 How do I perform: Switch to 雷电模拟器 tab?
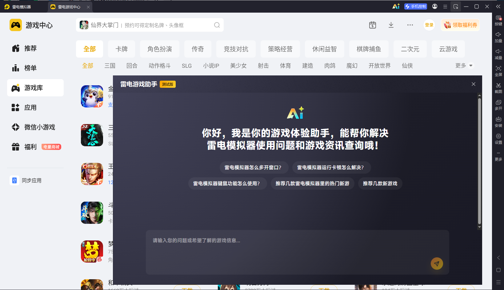(x=22, y=7)
